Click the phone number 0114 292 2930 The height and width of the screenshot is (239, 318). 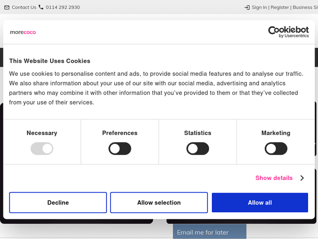(x=63, y=7)
